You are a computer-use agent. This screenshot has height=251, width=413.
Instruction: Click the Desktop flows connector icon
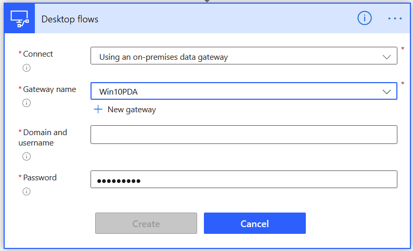[x=19, y=19]
